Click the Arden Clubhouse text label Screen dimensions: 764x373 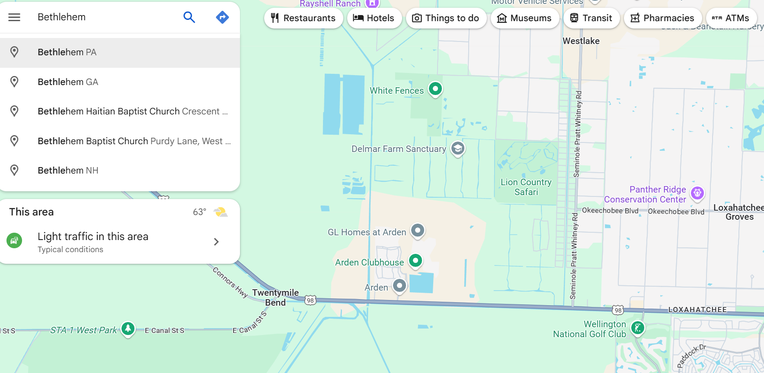370,262
